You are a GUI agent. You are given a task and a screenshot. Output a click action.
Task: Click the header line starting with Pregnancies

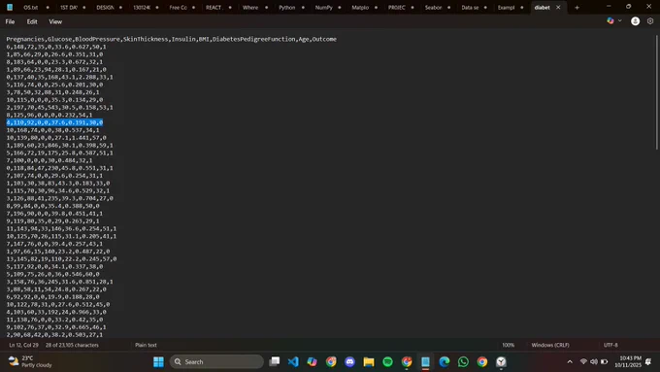(x=171, y=39)
